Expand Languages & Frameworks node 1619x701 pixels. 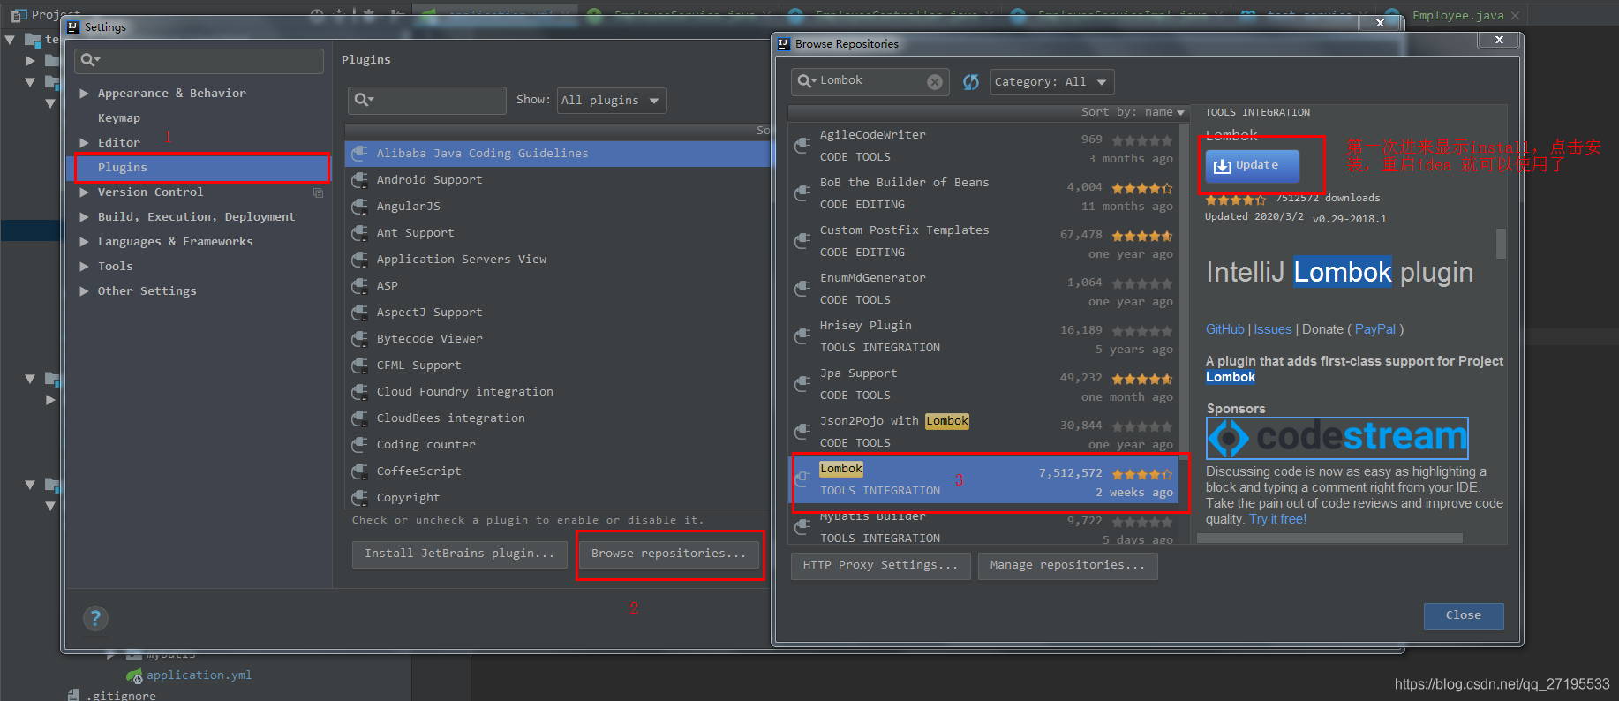(84, 242)
